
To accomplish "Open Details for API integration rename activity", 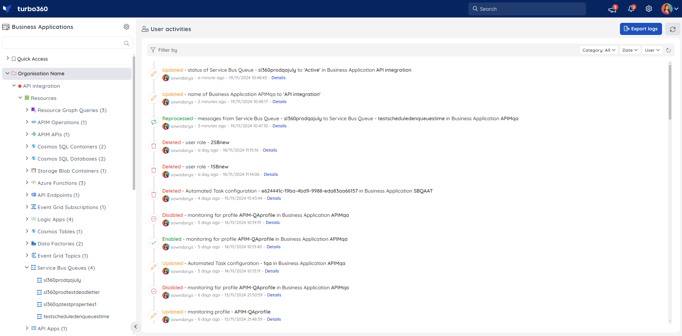I will pos(280,102).
